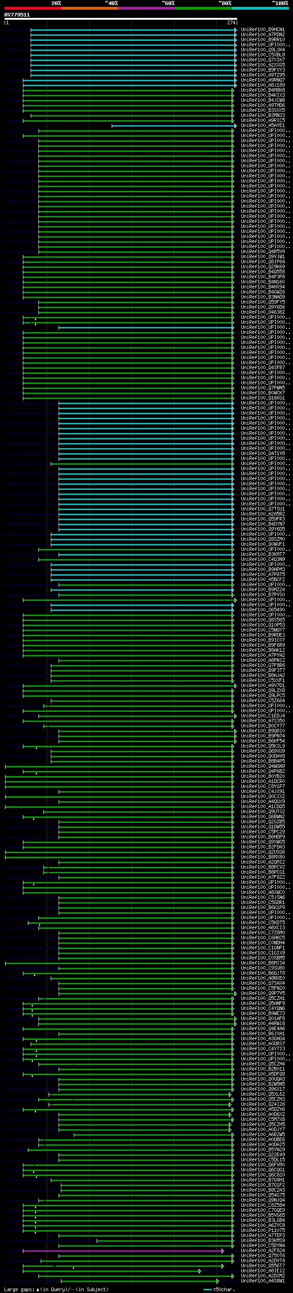Select label UniRef100_A2A5R2

tap(262, 514)
